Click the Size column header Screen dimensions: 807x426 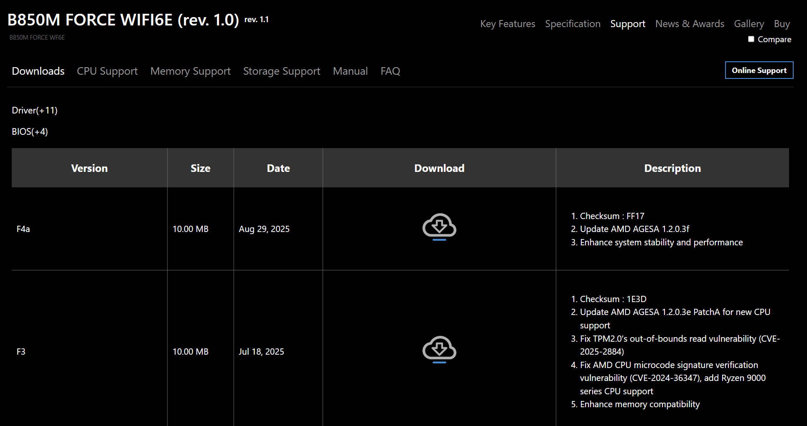[x=201, y=168]
